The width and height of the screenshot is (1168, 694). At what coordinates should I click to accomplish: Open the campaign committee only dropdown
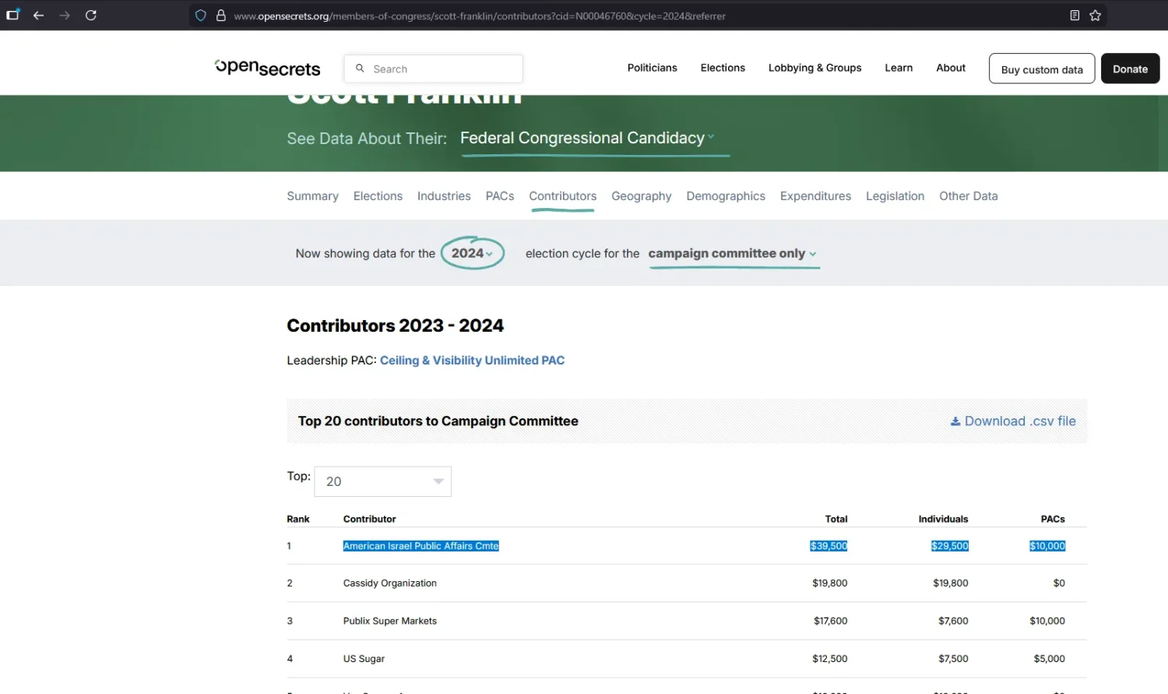[x=733, y=254]
